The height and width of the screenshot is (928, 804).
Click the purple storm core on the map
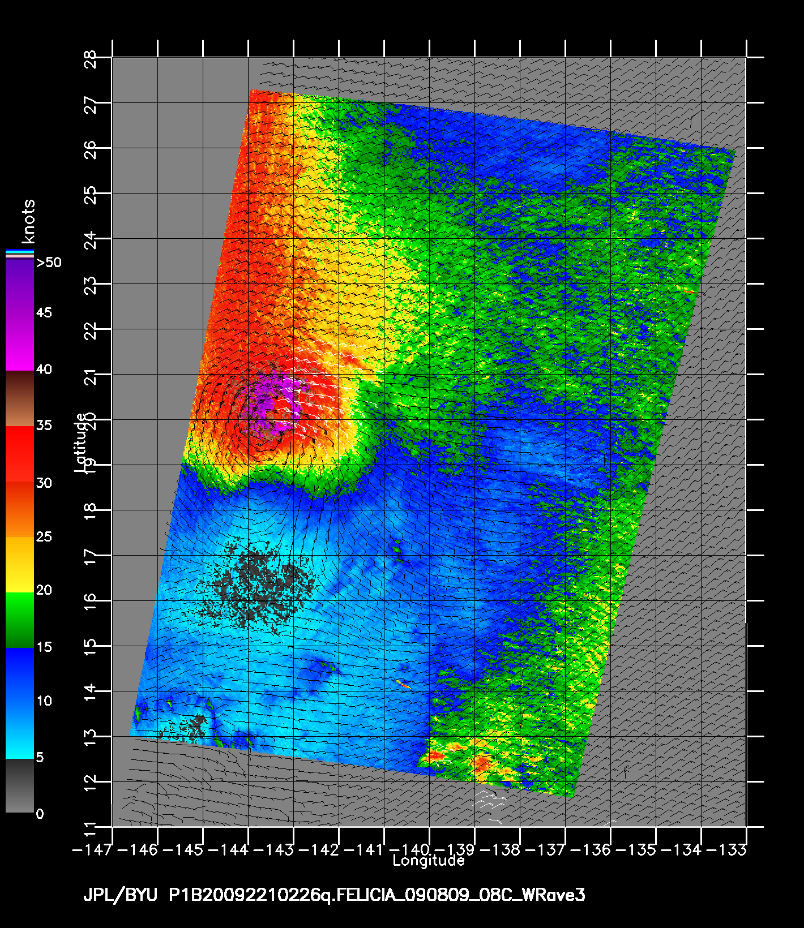coord(272,406)
